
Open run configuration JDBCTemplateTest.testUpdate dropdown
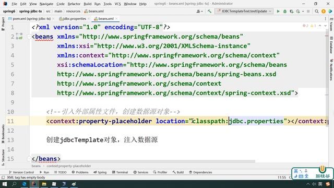244,11
